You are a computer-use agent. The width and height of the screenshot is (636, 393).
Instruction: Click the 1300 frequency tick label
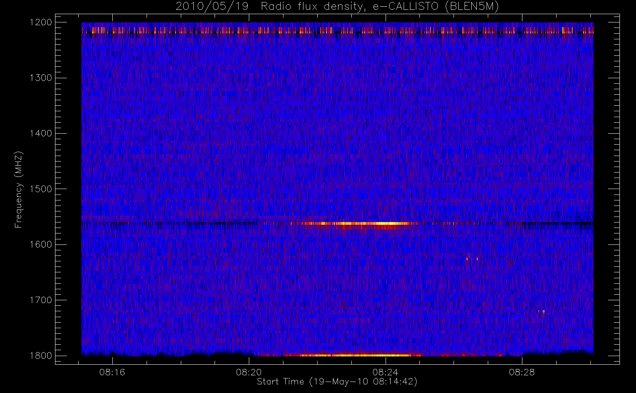(x=41, y=78)
